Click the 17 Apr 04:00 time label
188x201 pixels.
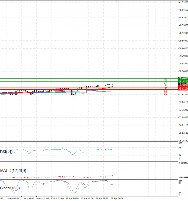(72, 198)
